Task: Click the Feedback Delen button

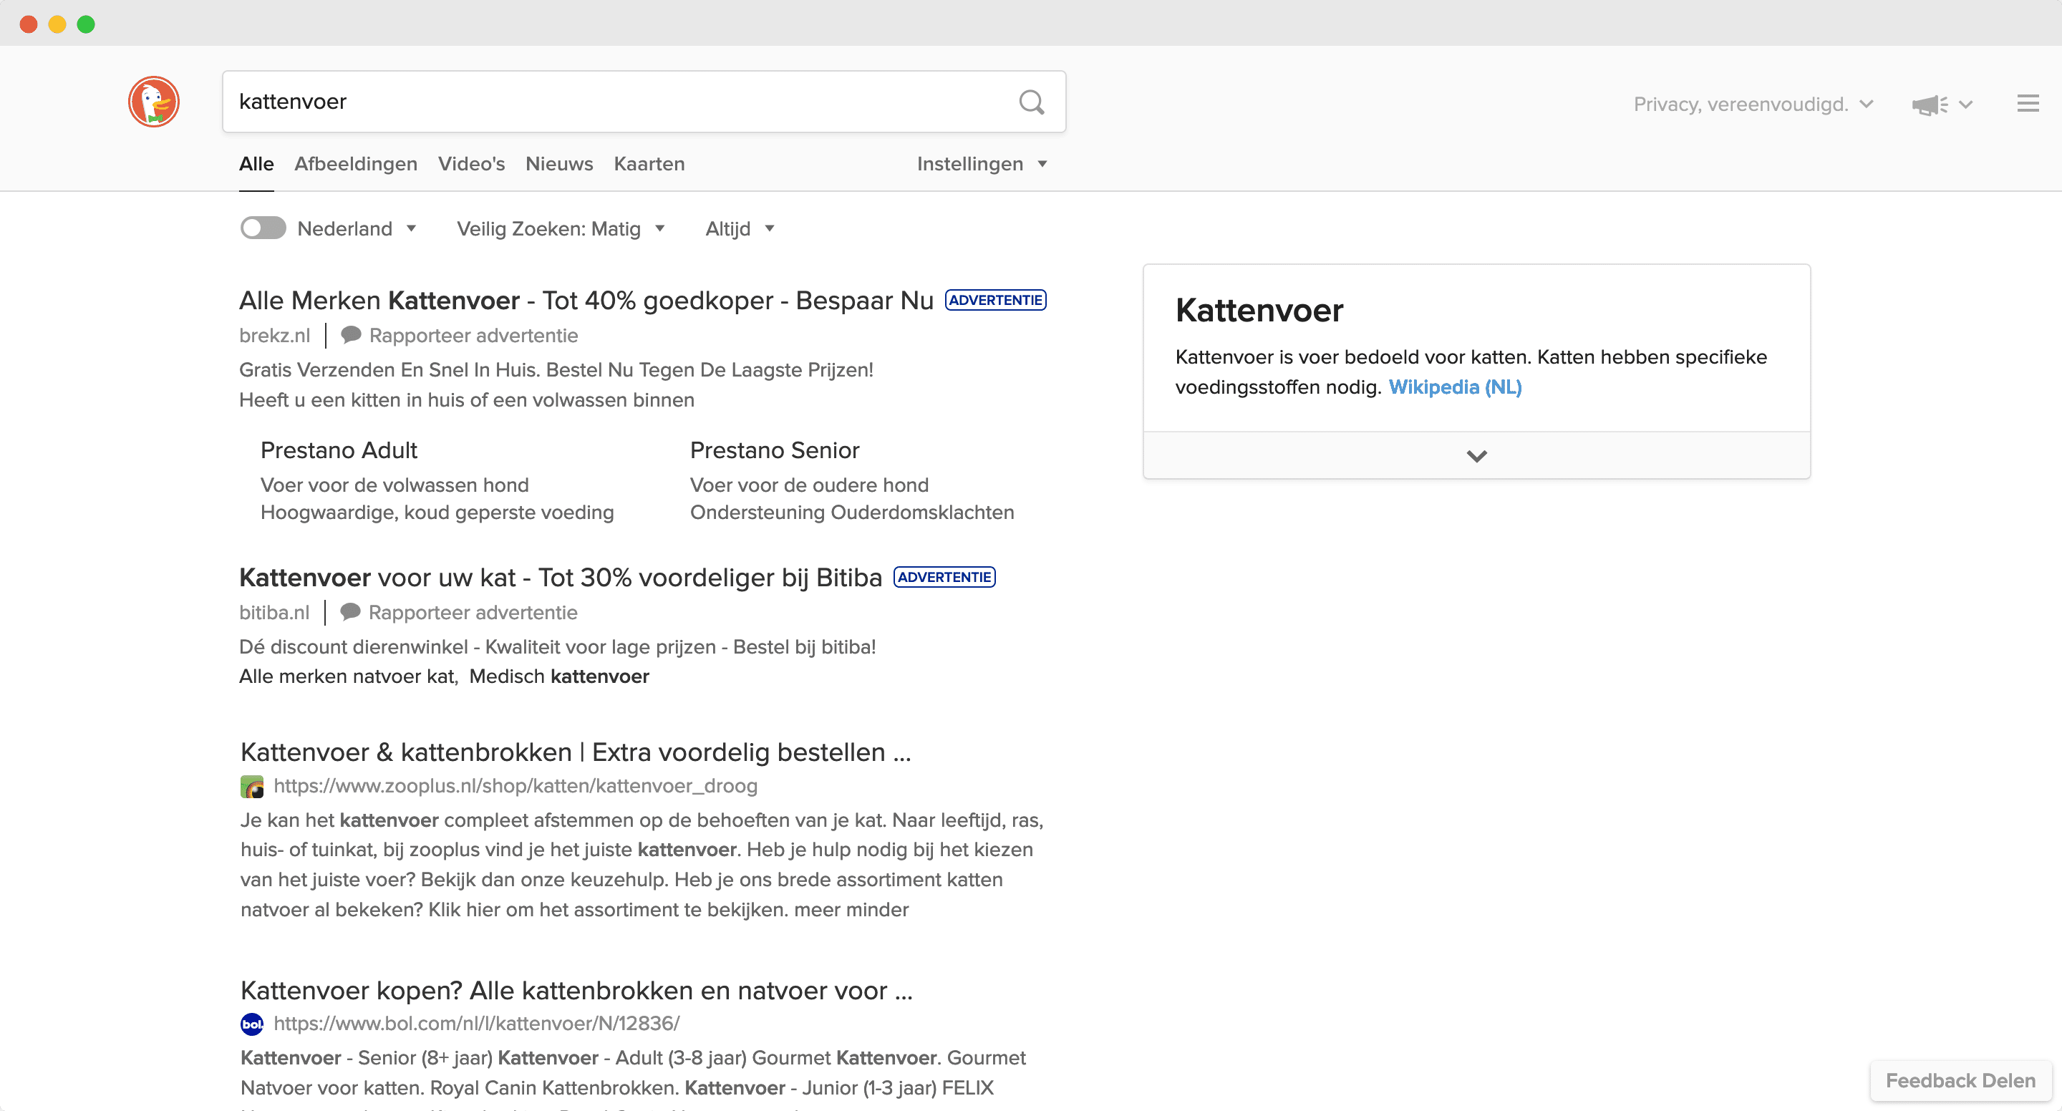Action: pos(1960,1081)
